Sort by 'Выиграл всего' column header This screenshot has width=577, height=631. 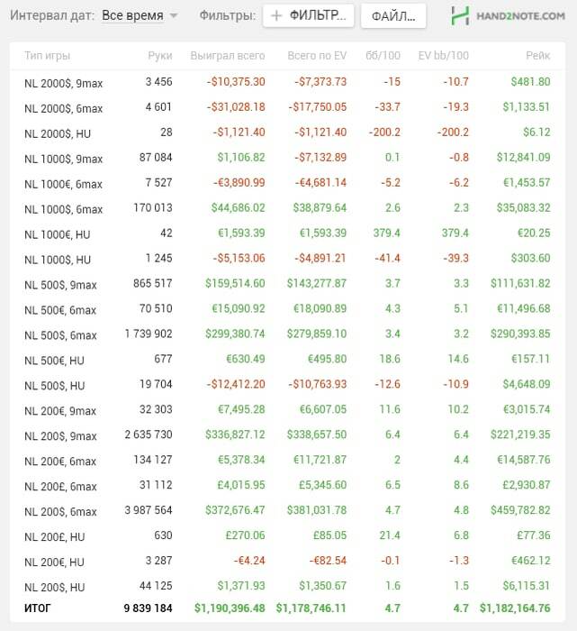pos(228,56)
